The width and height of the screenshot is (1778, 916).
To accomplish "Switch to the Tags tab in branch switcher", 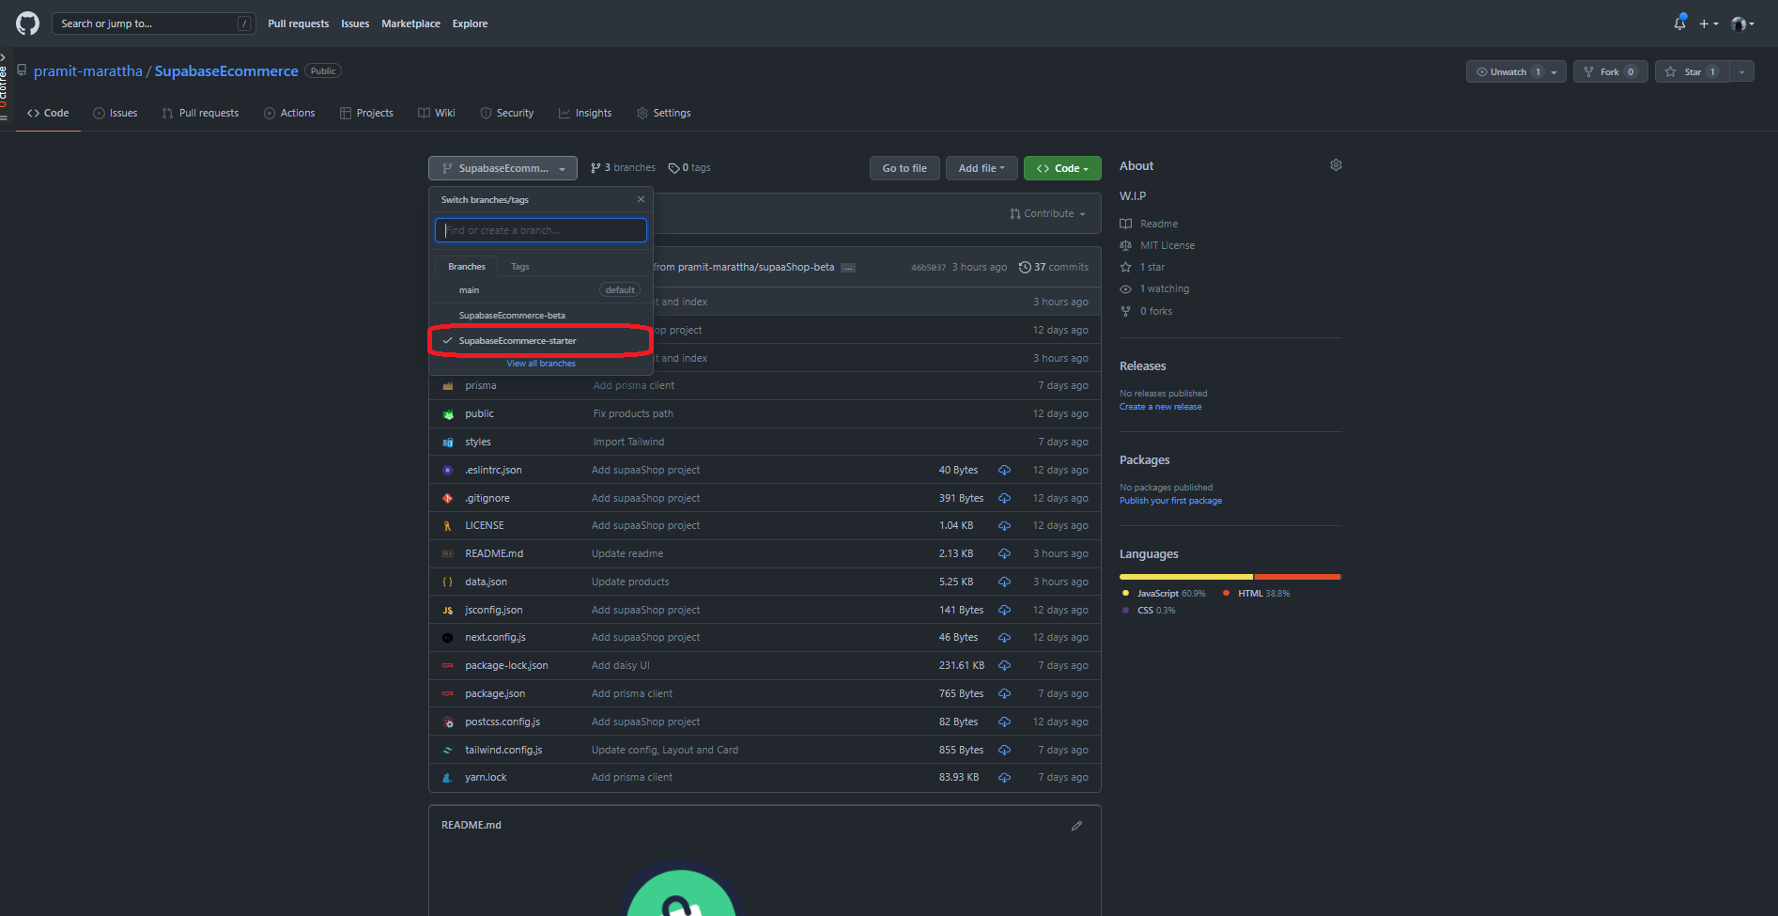I will pyautogui.click(x=519, y=266).
